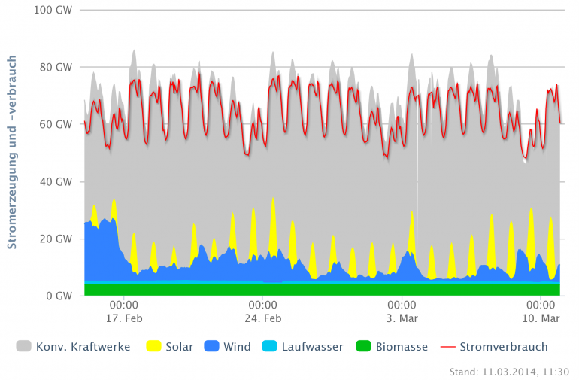Click the yellow Solar legend swatch
579x380 pixels.
pyautogui.click(x=153, y=346)
